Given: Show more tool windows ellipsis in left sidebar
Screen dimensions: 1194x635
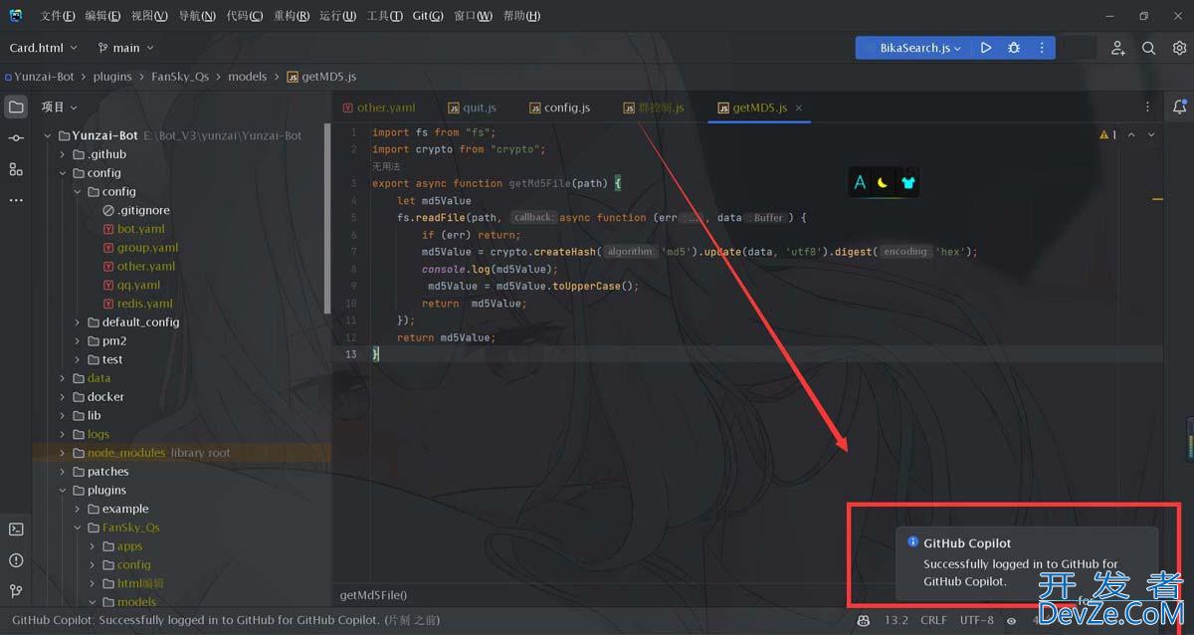Looking at the screenshot, I should [16, 200].
